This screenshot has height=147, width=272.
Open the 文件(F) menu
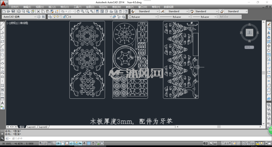(15, 7)
